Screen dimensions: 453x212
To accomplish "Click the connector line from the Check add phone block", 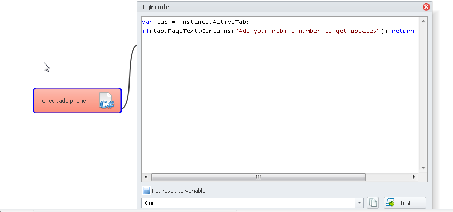I will pyautogui.click(x=129, y=77).
